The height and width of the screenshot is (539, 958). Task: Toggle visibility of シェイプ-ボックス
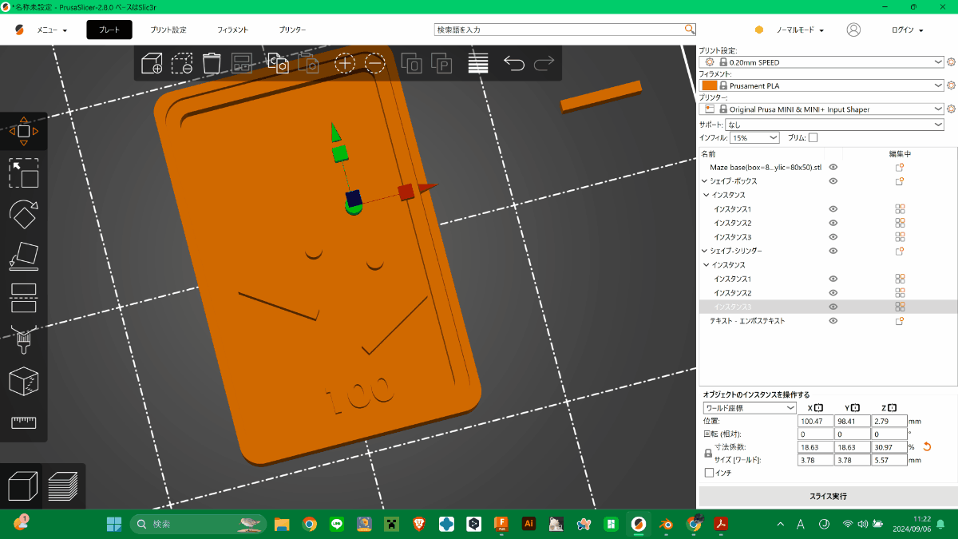click(x=833, y=181)
